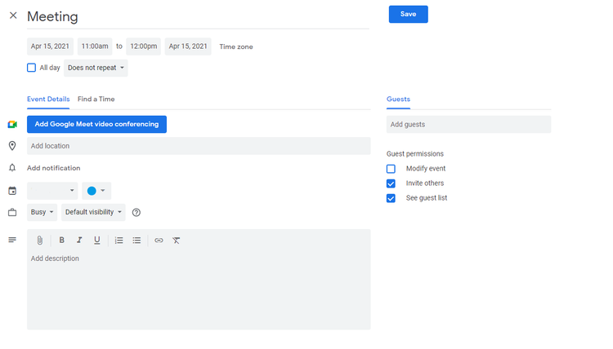The image size is (613, 349).
Task: Open visibility help question mark
Action: tap(136, 213)
